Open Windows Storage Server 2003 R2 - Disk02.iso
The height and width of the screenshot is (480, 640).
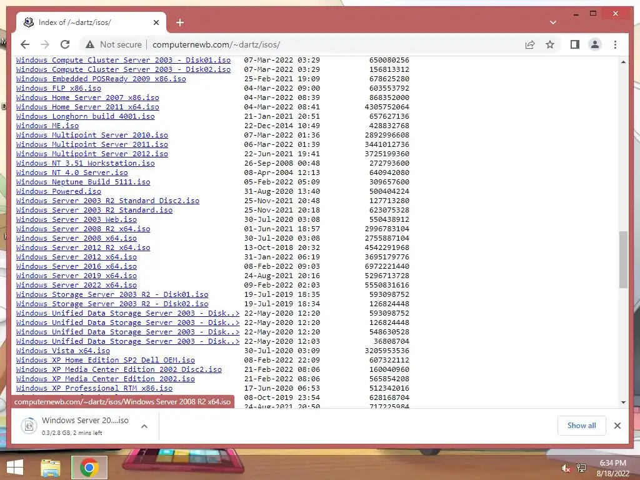point(112,304)
